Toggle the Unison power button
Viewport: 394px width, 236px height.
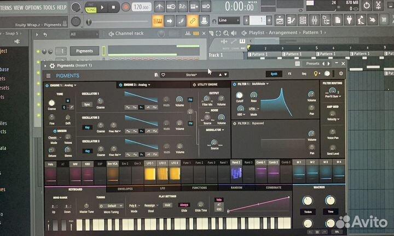pos(55,131)
